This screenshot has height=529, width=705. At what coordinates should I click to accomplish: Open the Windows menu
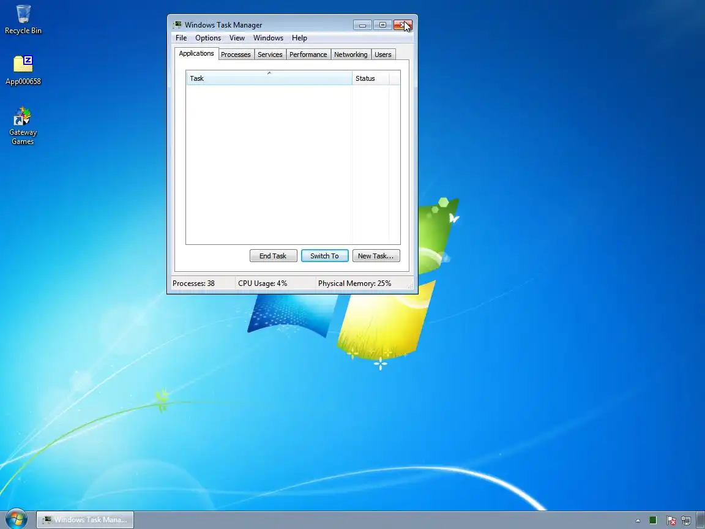269,38
